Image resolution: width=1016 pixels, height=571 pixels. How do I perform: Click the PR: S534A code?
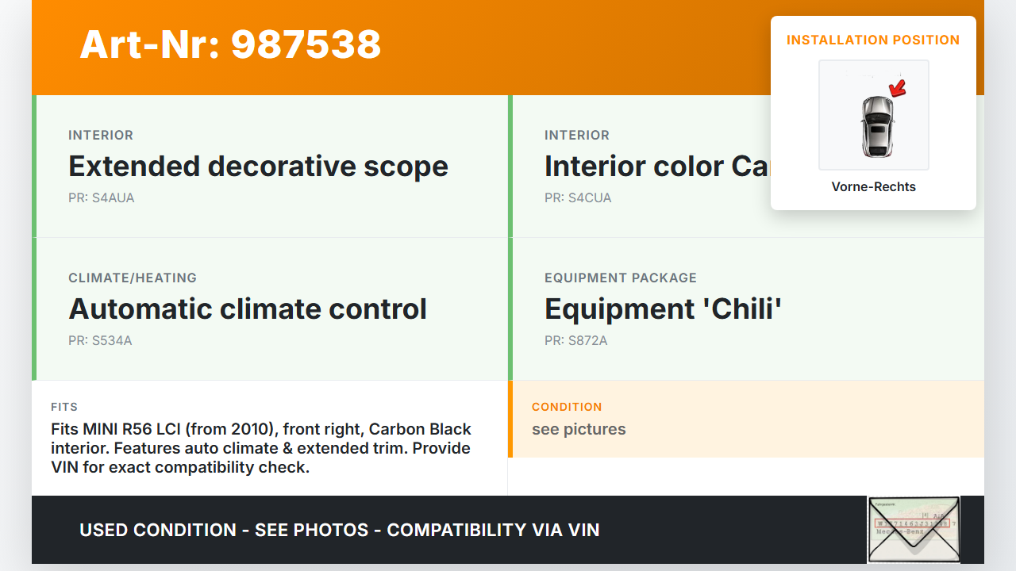(100, 341)
